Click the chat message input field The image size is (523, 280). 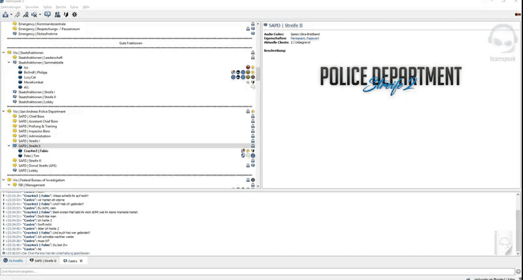pos(257,271)
